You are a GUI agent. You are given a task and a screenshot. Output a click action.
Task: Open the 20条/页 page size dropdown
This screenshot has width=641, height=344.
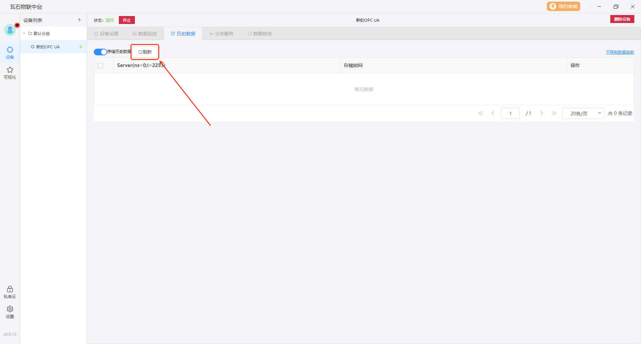pyautogui.click(x=583, y=113)
